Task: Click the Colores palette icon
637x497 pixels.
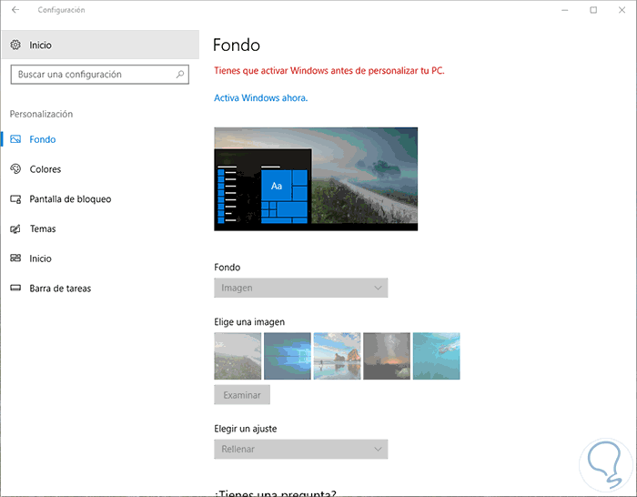Action: pos(15,168)
